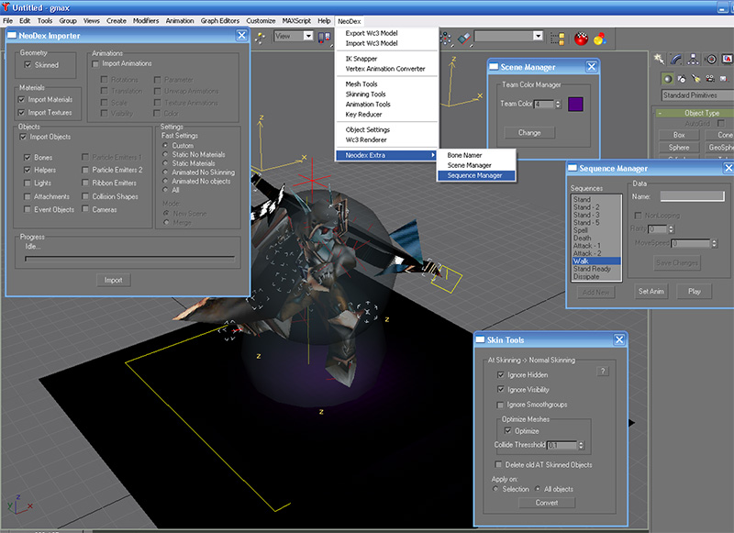Enable Collision Shapes import checkbox
734x533 pixels.
[85, 196]
